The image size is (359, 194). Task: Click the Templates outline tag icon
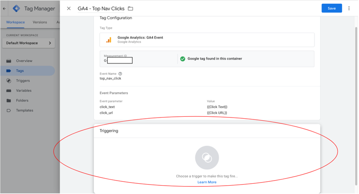[x=9, y=110]
